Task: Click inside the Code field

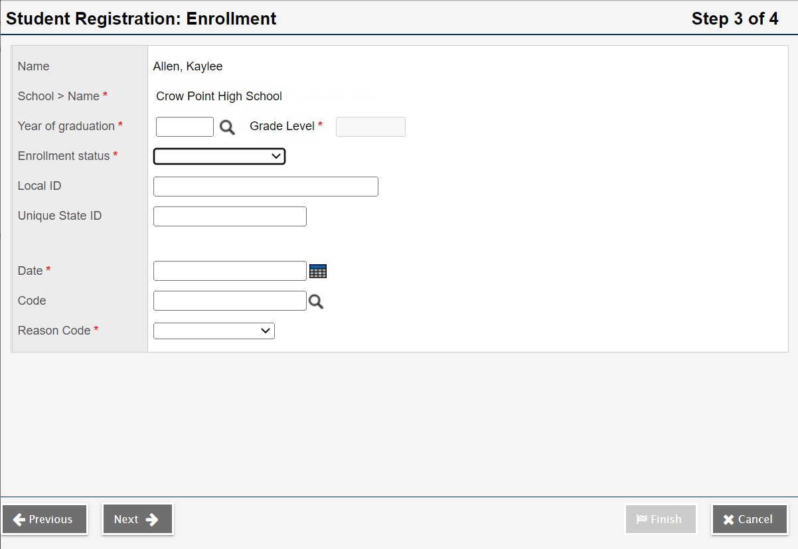Action: pos(230,301)
